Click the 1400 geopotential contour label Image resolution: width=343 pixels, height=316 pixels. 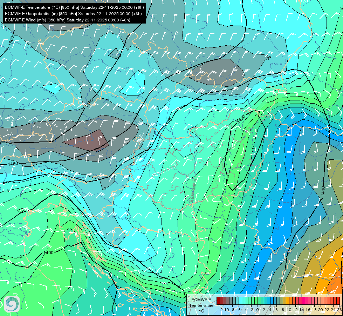pyautogui.click(x=48, y=253)
